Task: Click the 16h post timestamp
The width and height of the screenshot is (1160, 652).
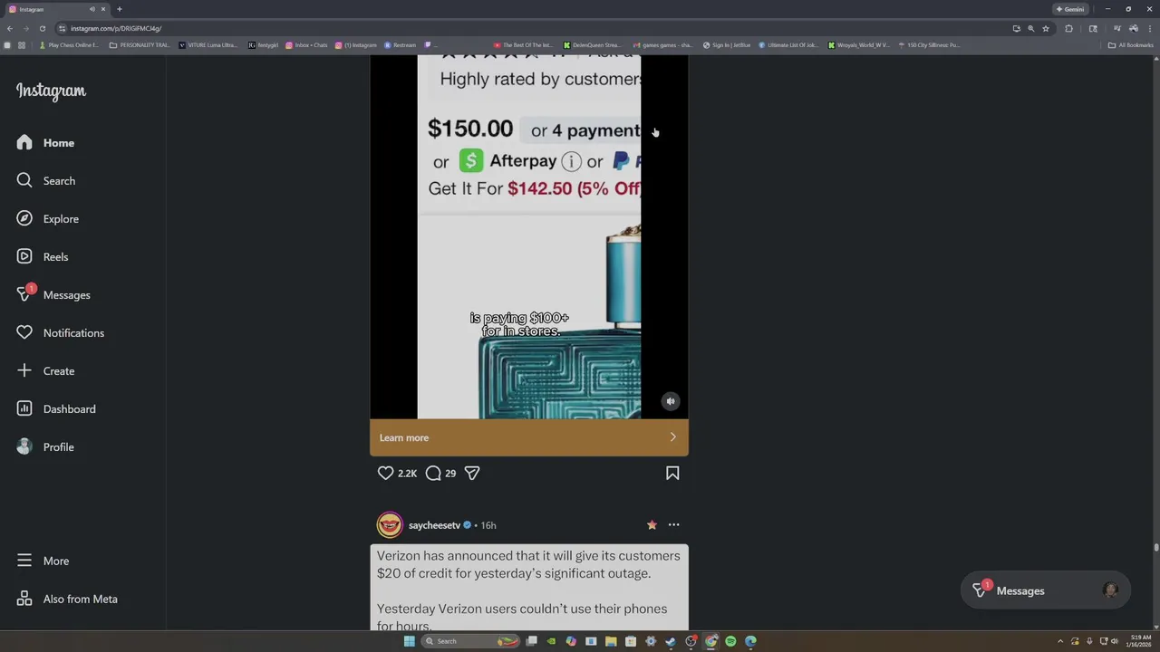Action: tap(488, 525)
